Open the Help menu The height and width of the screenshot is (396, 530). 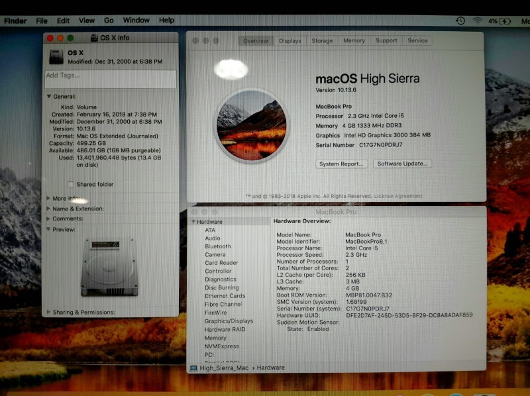coord(167,21)
